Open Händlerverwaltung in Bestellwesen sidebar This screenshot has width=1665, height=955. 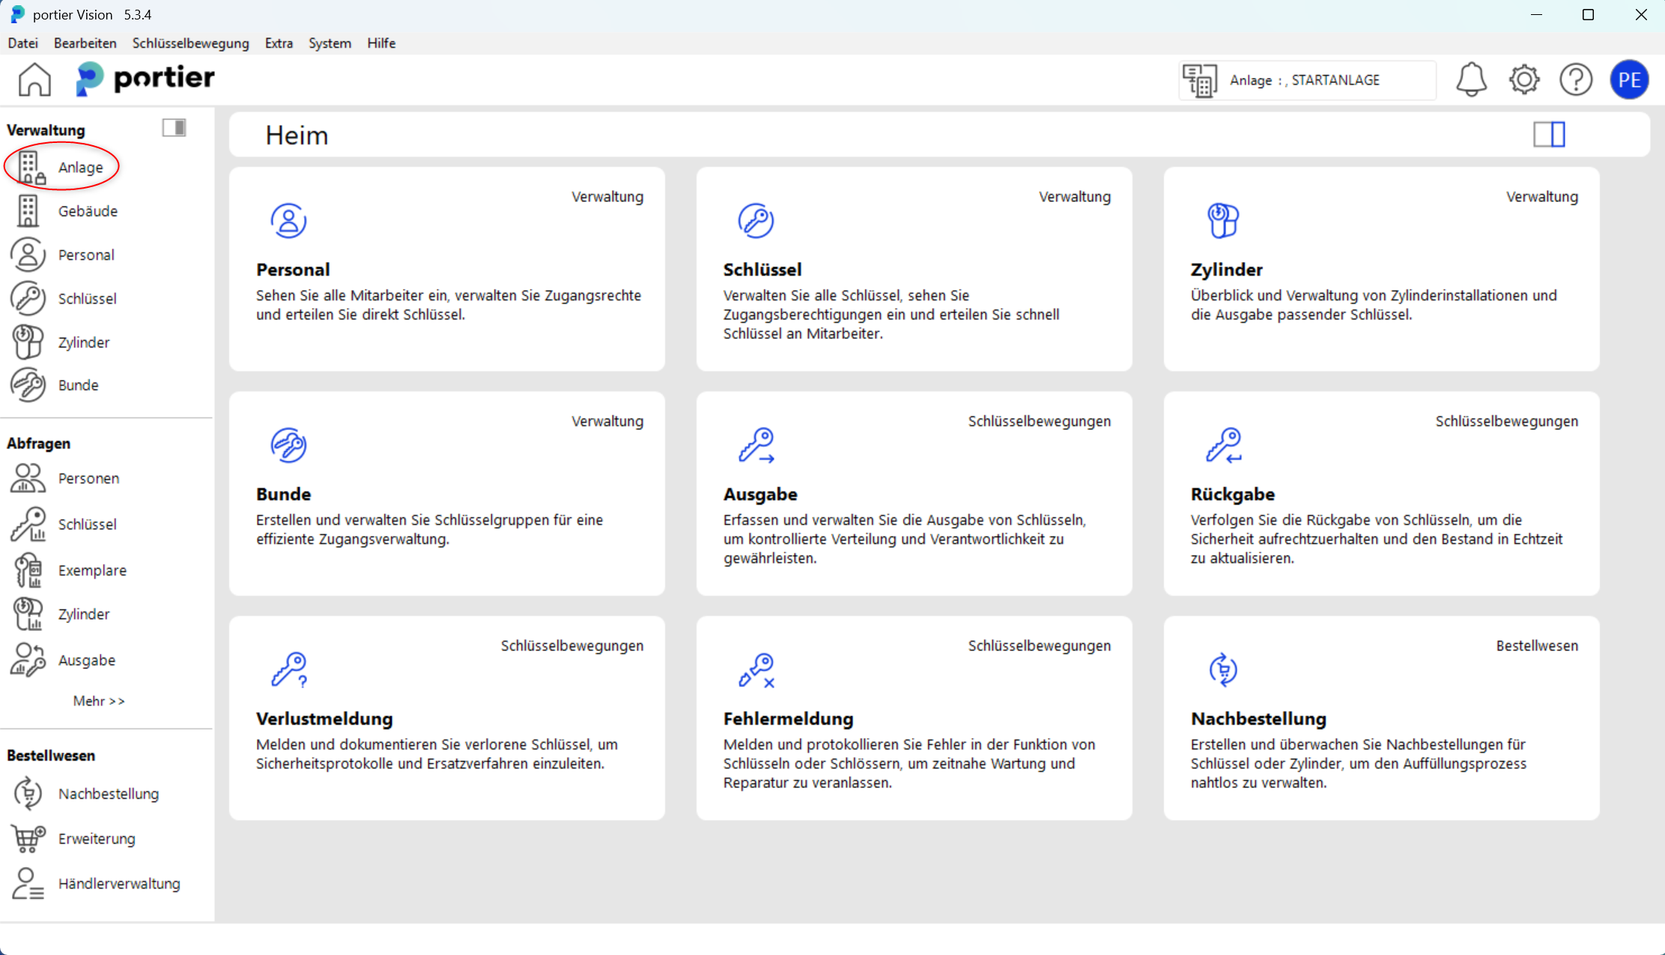click(x=118, y=883)
